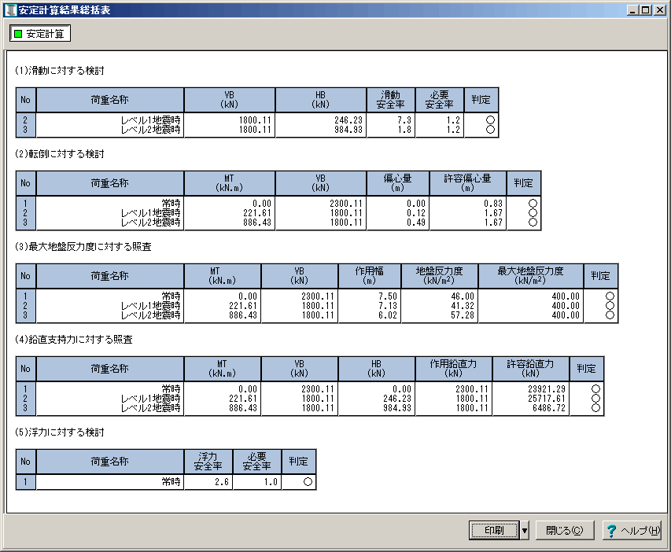The height and width of the screenshot is (552, 671).
Task: Click the heading (5)浮力に対する検討
Action: 60,432
